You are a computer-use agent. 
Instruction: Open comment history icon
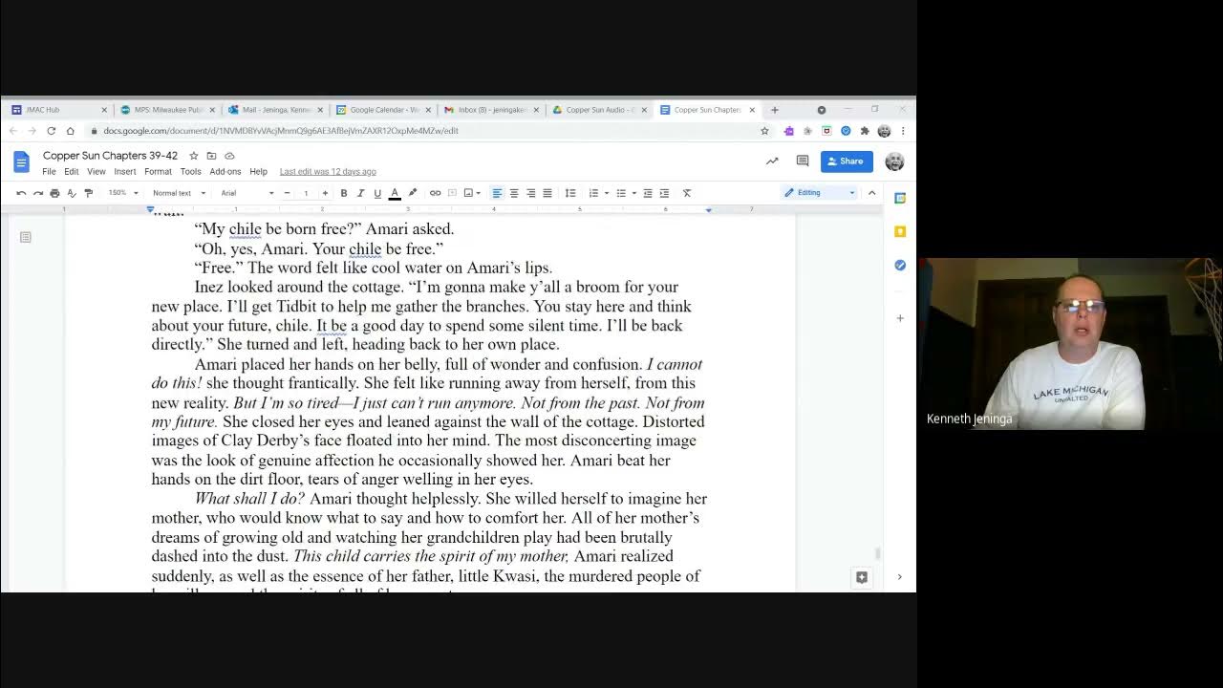[x=803, y=161]
